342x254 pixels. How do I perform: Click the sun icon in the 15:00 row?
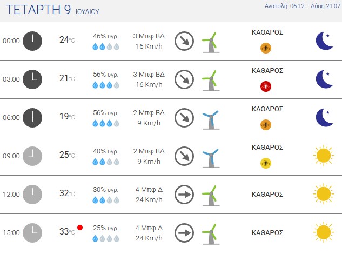tap(324, 232)
